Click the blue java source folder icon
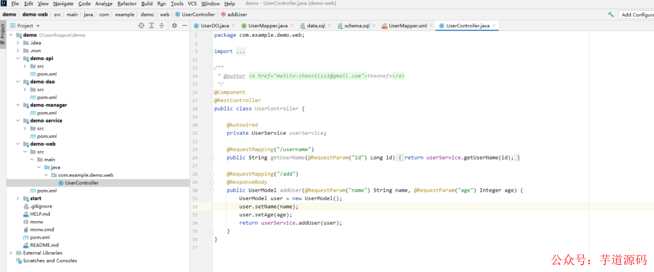Image resolution: width=654 pixels, height=272 pixels. tap(47, 167)
